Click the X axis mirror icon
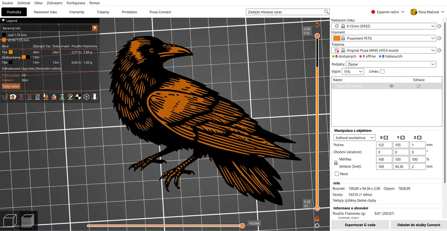This screenshot has height=231, width=447. pos(386,137)
